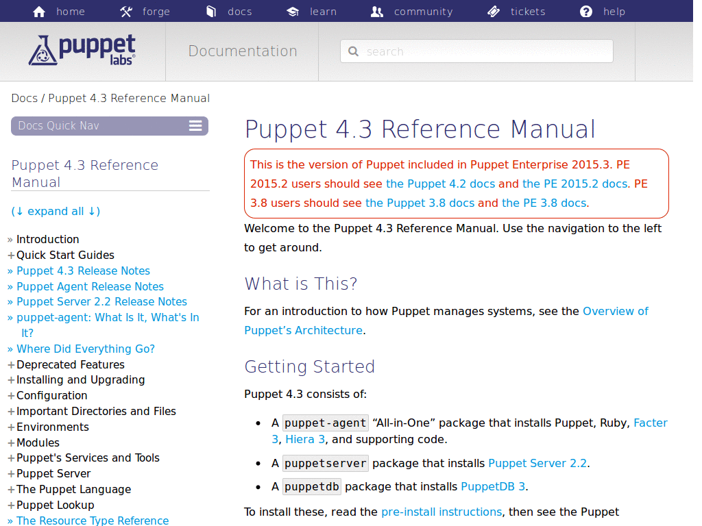Expand the Puppet Lookup section
The height and width of the screenshot is (526, 702).
(51, 505)
